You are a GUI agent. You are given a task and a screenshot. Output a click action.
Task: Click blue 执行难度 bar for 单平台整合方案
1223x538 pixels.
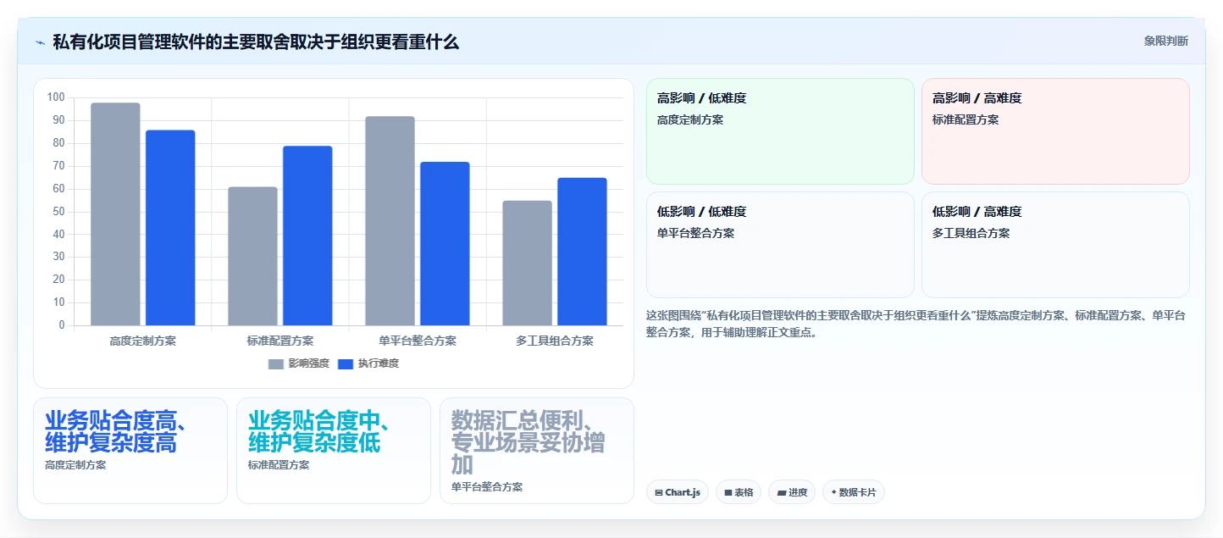click(445, 243)
